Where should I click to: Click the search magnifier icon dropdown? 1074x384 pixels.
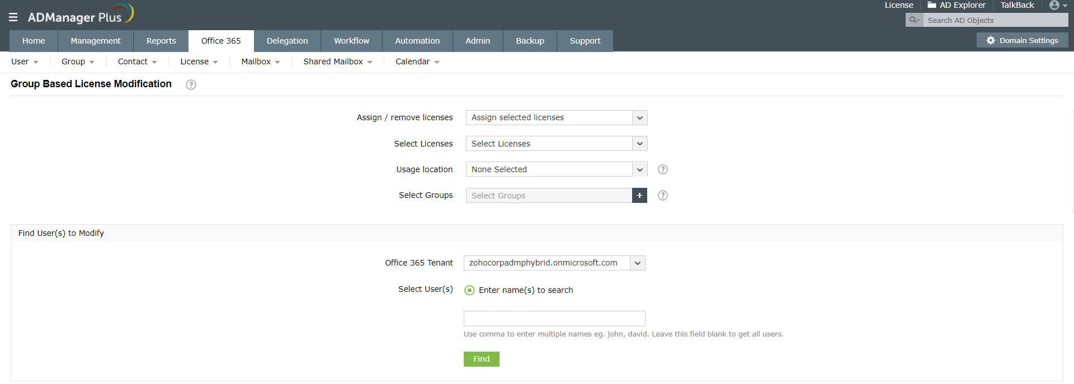coord(914,20)
